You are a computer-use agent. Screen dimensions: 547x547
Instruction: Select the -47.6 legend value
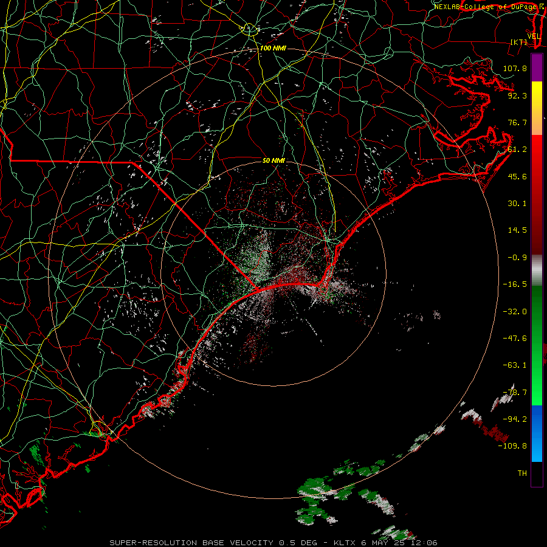coord(515,339)
